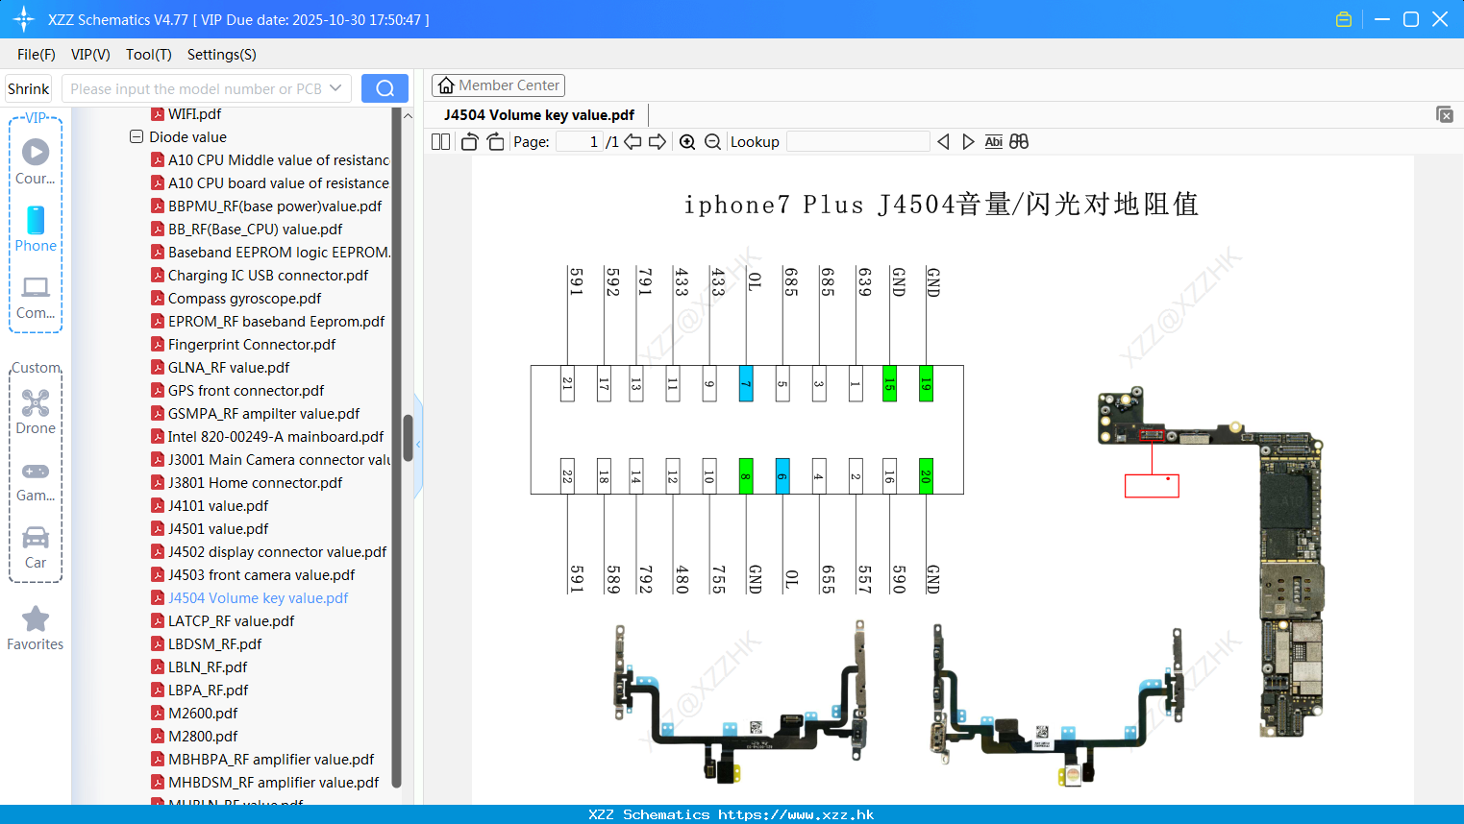Open BBPMU_RF(base power)value.pdf

266,206
